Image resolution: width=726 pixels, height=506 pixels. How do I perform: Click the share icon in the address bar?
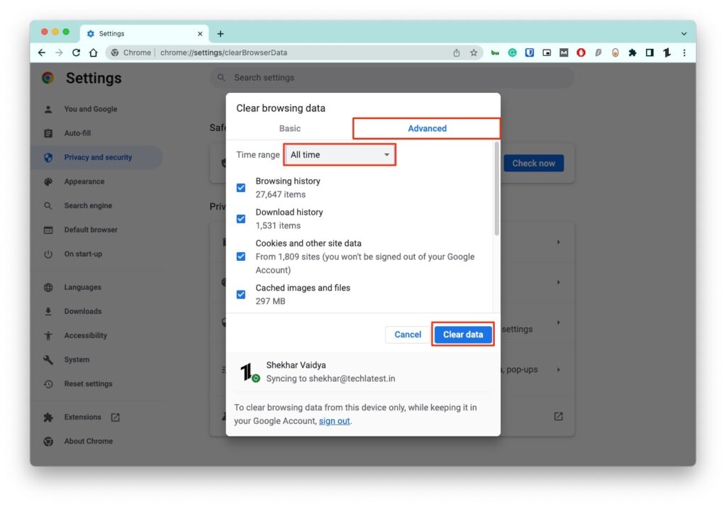[456, 52]
